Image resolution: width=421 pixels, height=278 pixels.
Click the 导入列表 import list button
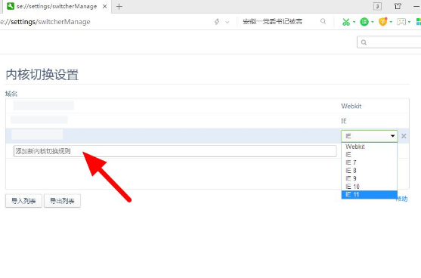(23, 201)
